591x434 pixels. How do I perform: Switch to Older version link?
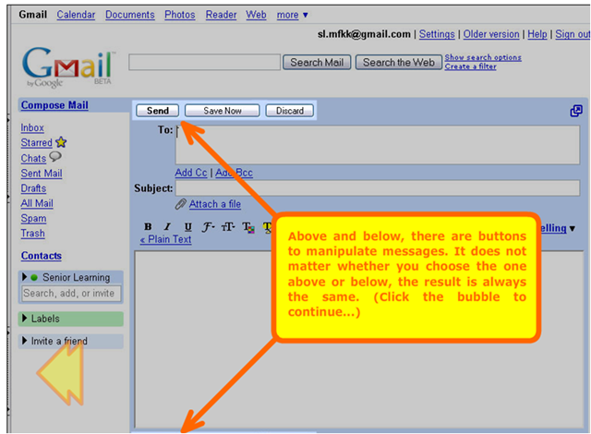[491, 34]
